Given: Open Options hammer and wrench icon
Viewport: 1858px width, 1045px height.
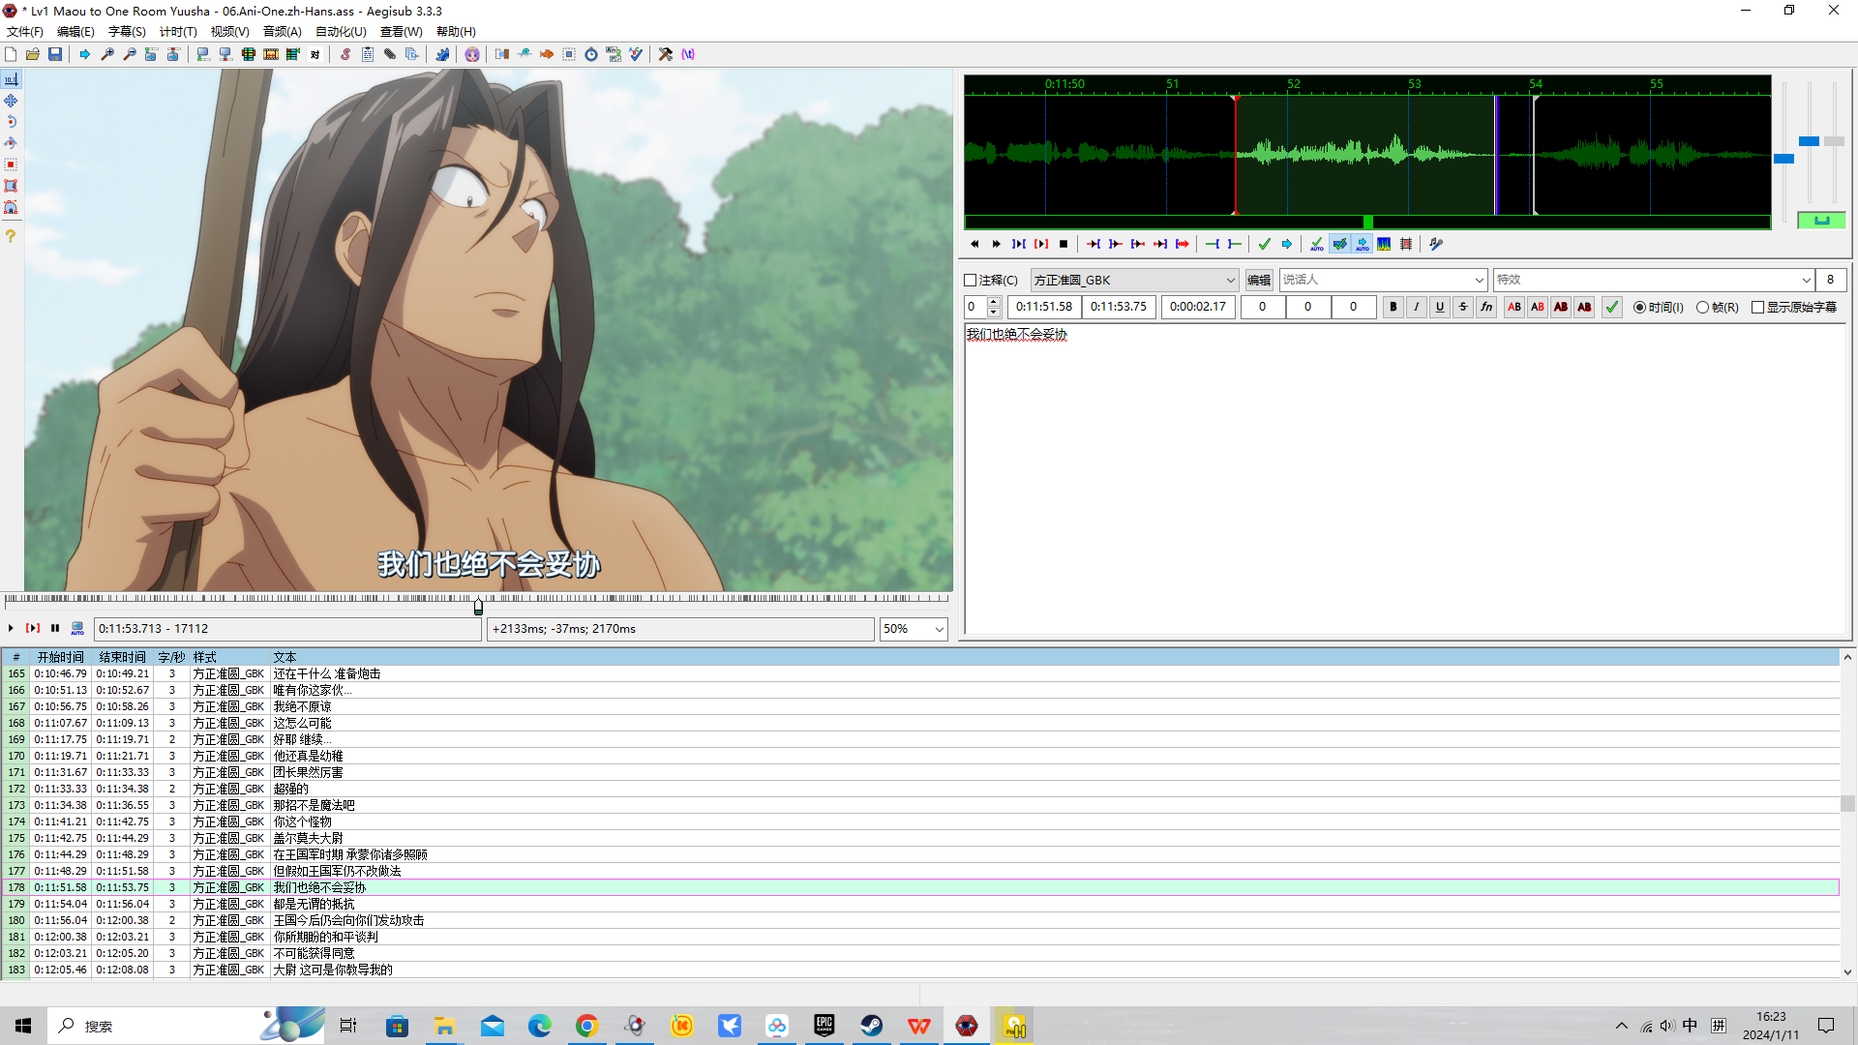Looking at the screenshot, I should (666, 54).
